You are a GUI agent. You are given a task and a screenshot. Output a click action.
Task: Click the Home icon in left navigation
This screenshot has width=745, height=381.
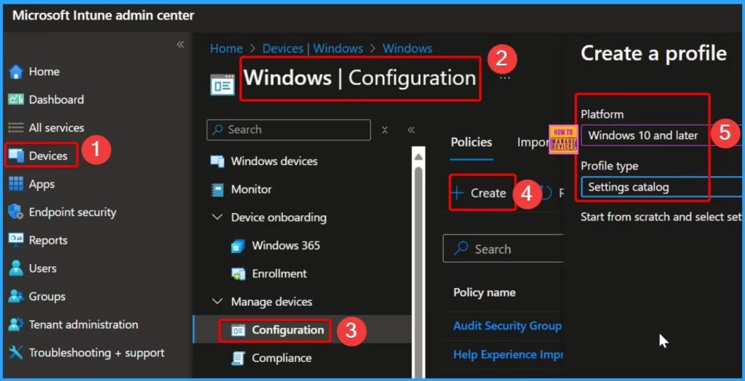tap(16, 72)
